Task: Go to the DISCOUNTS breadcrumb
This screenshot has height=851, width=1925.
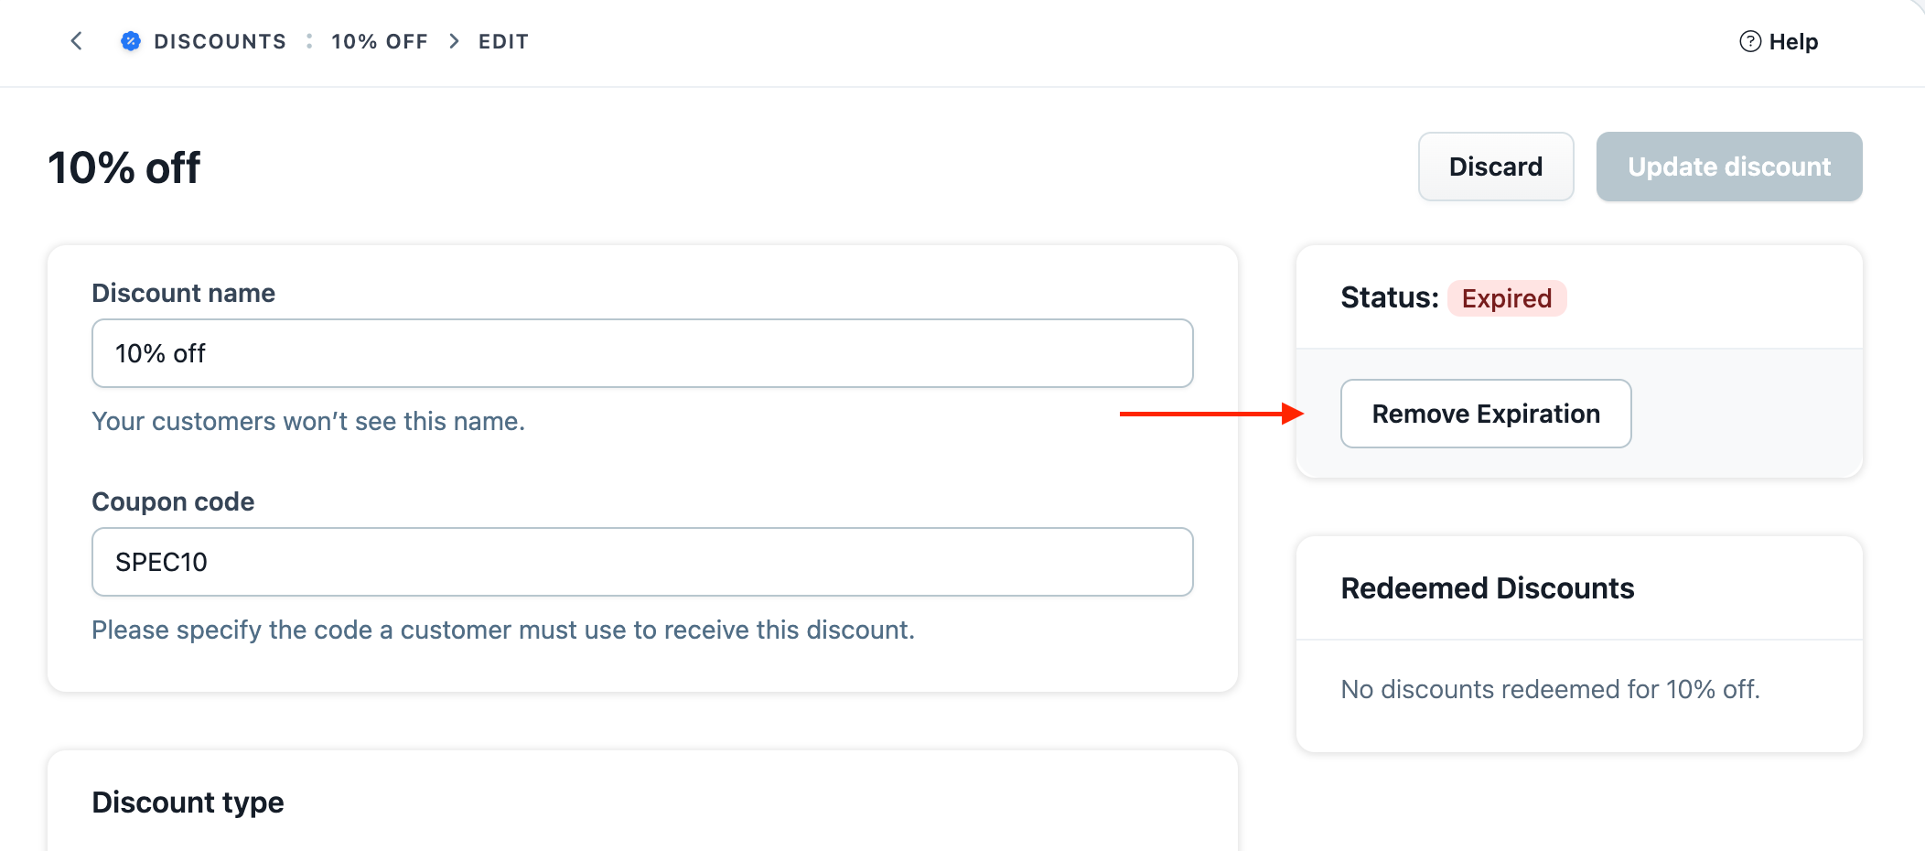Action: point(220,41)
